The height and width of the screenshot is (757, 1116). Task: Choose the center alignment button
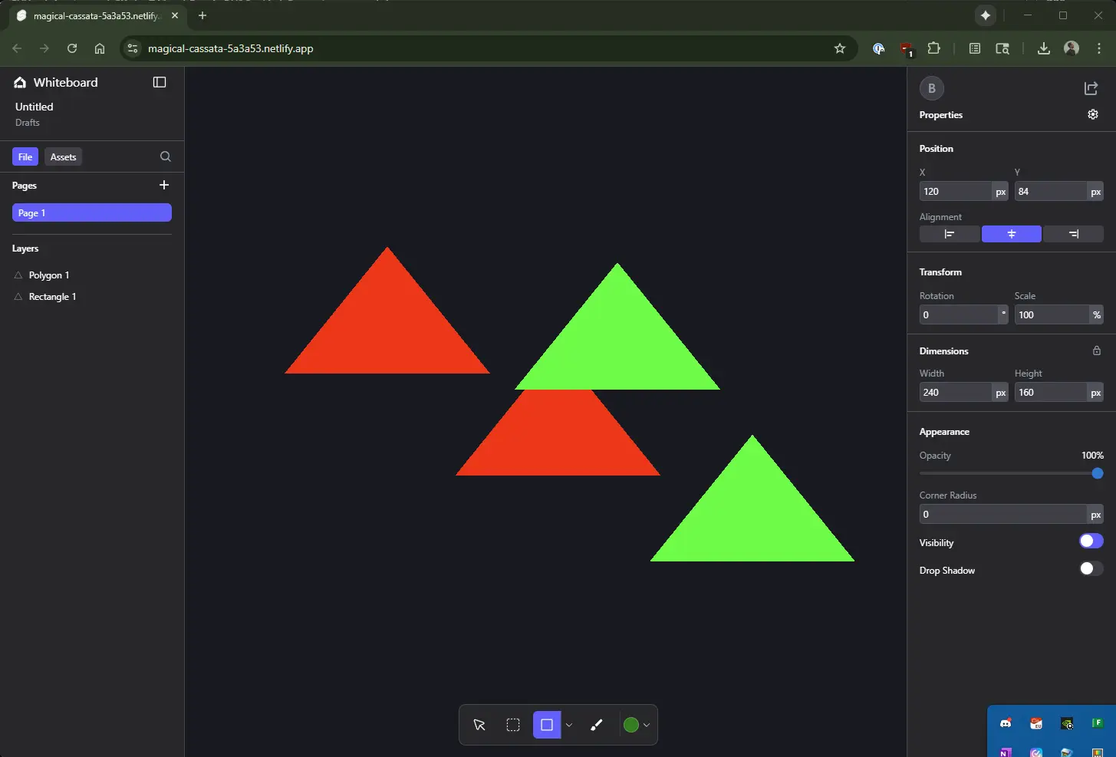click(1011, 234)
